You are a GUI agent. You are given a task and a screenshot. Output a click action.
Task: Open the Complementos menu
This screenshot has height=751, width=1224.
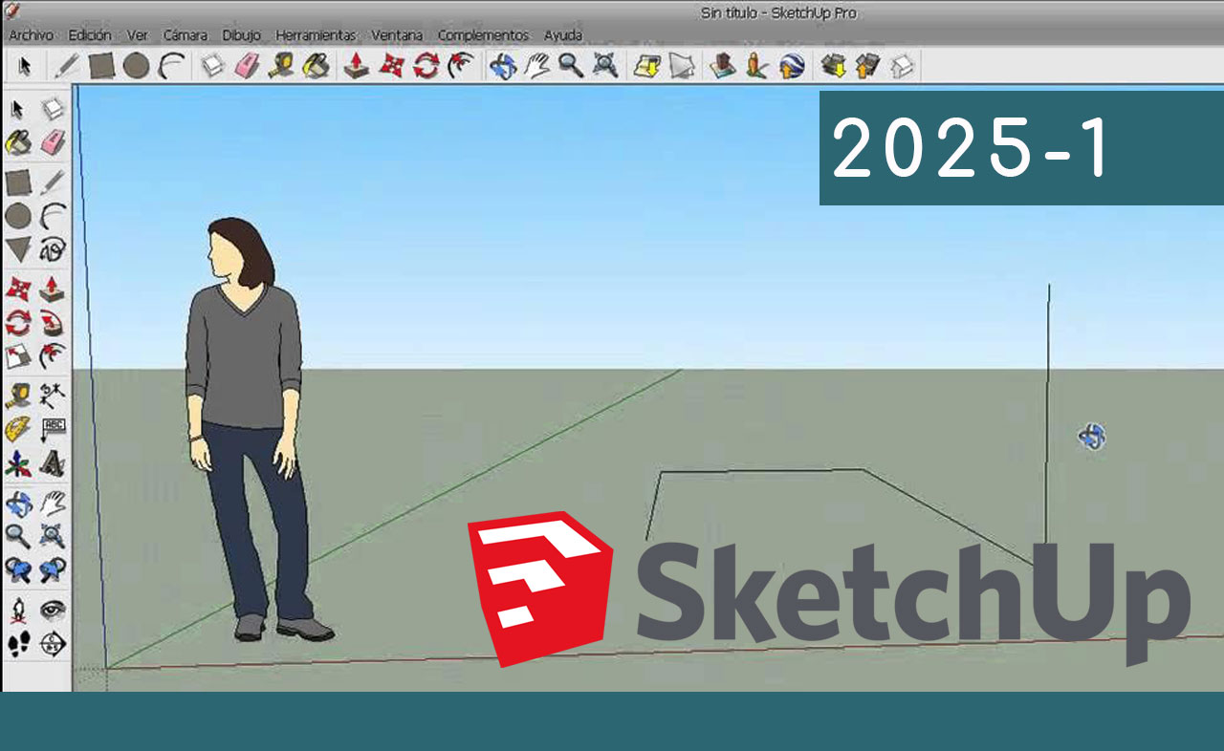point(483,35)
